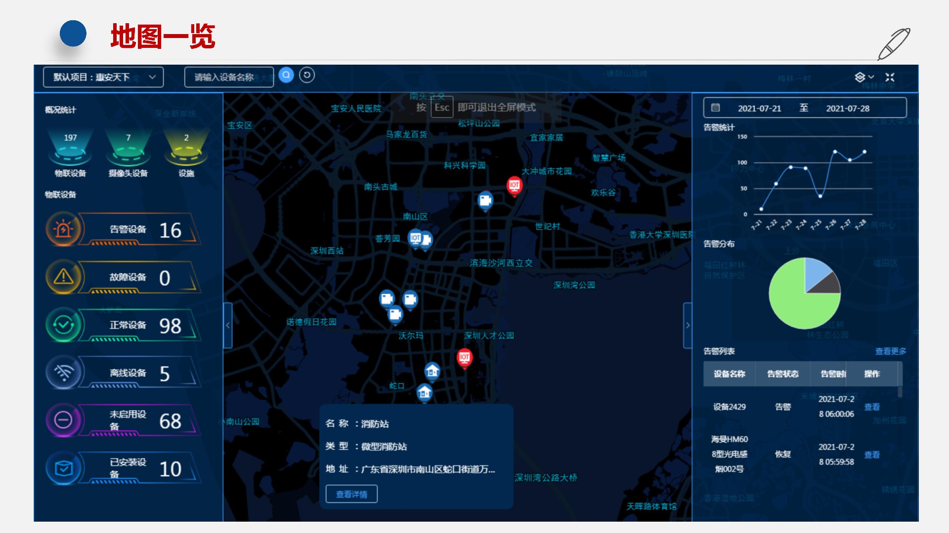Click the circular reset refresh icon

307,75
